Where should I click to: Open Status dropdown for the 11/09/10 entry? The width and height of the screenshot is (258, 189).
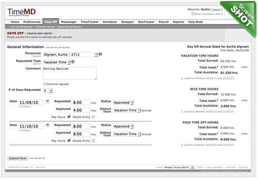pos(123,102)
